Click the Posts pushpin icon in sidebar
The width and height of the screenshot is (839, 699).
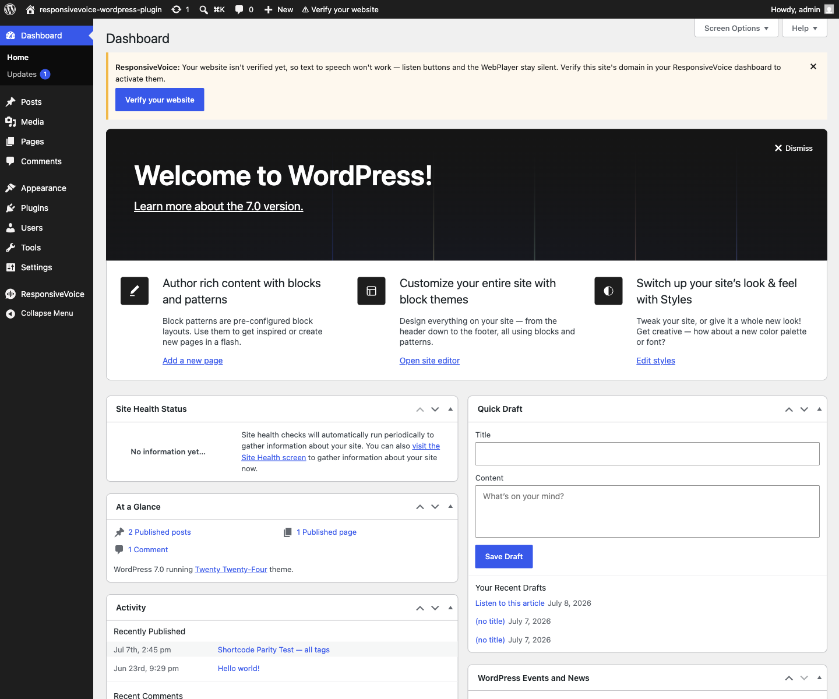10,102
